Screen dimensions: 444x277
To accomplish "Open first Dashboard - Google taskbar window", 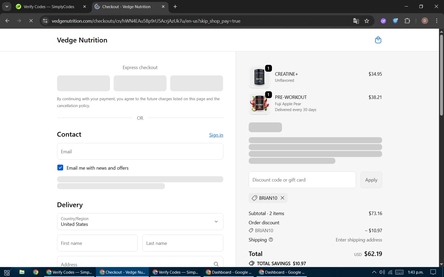I will click(229, 272).
